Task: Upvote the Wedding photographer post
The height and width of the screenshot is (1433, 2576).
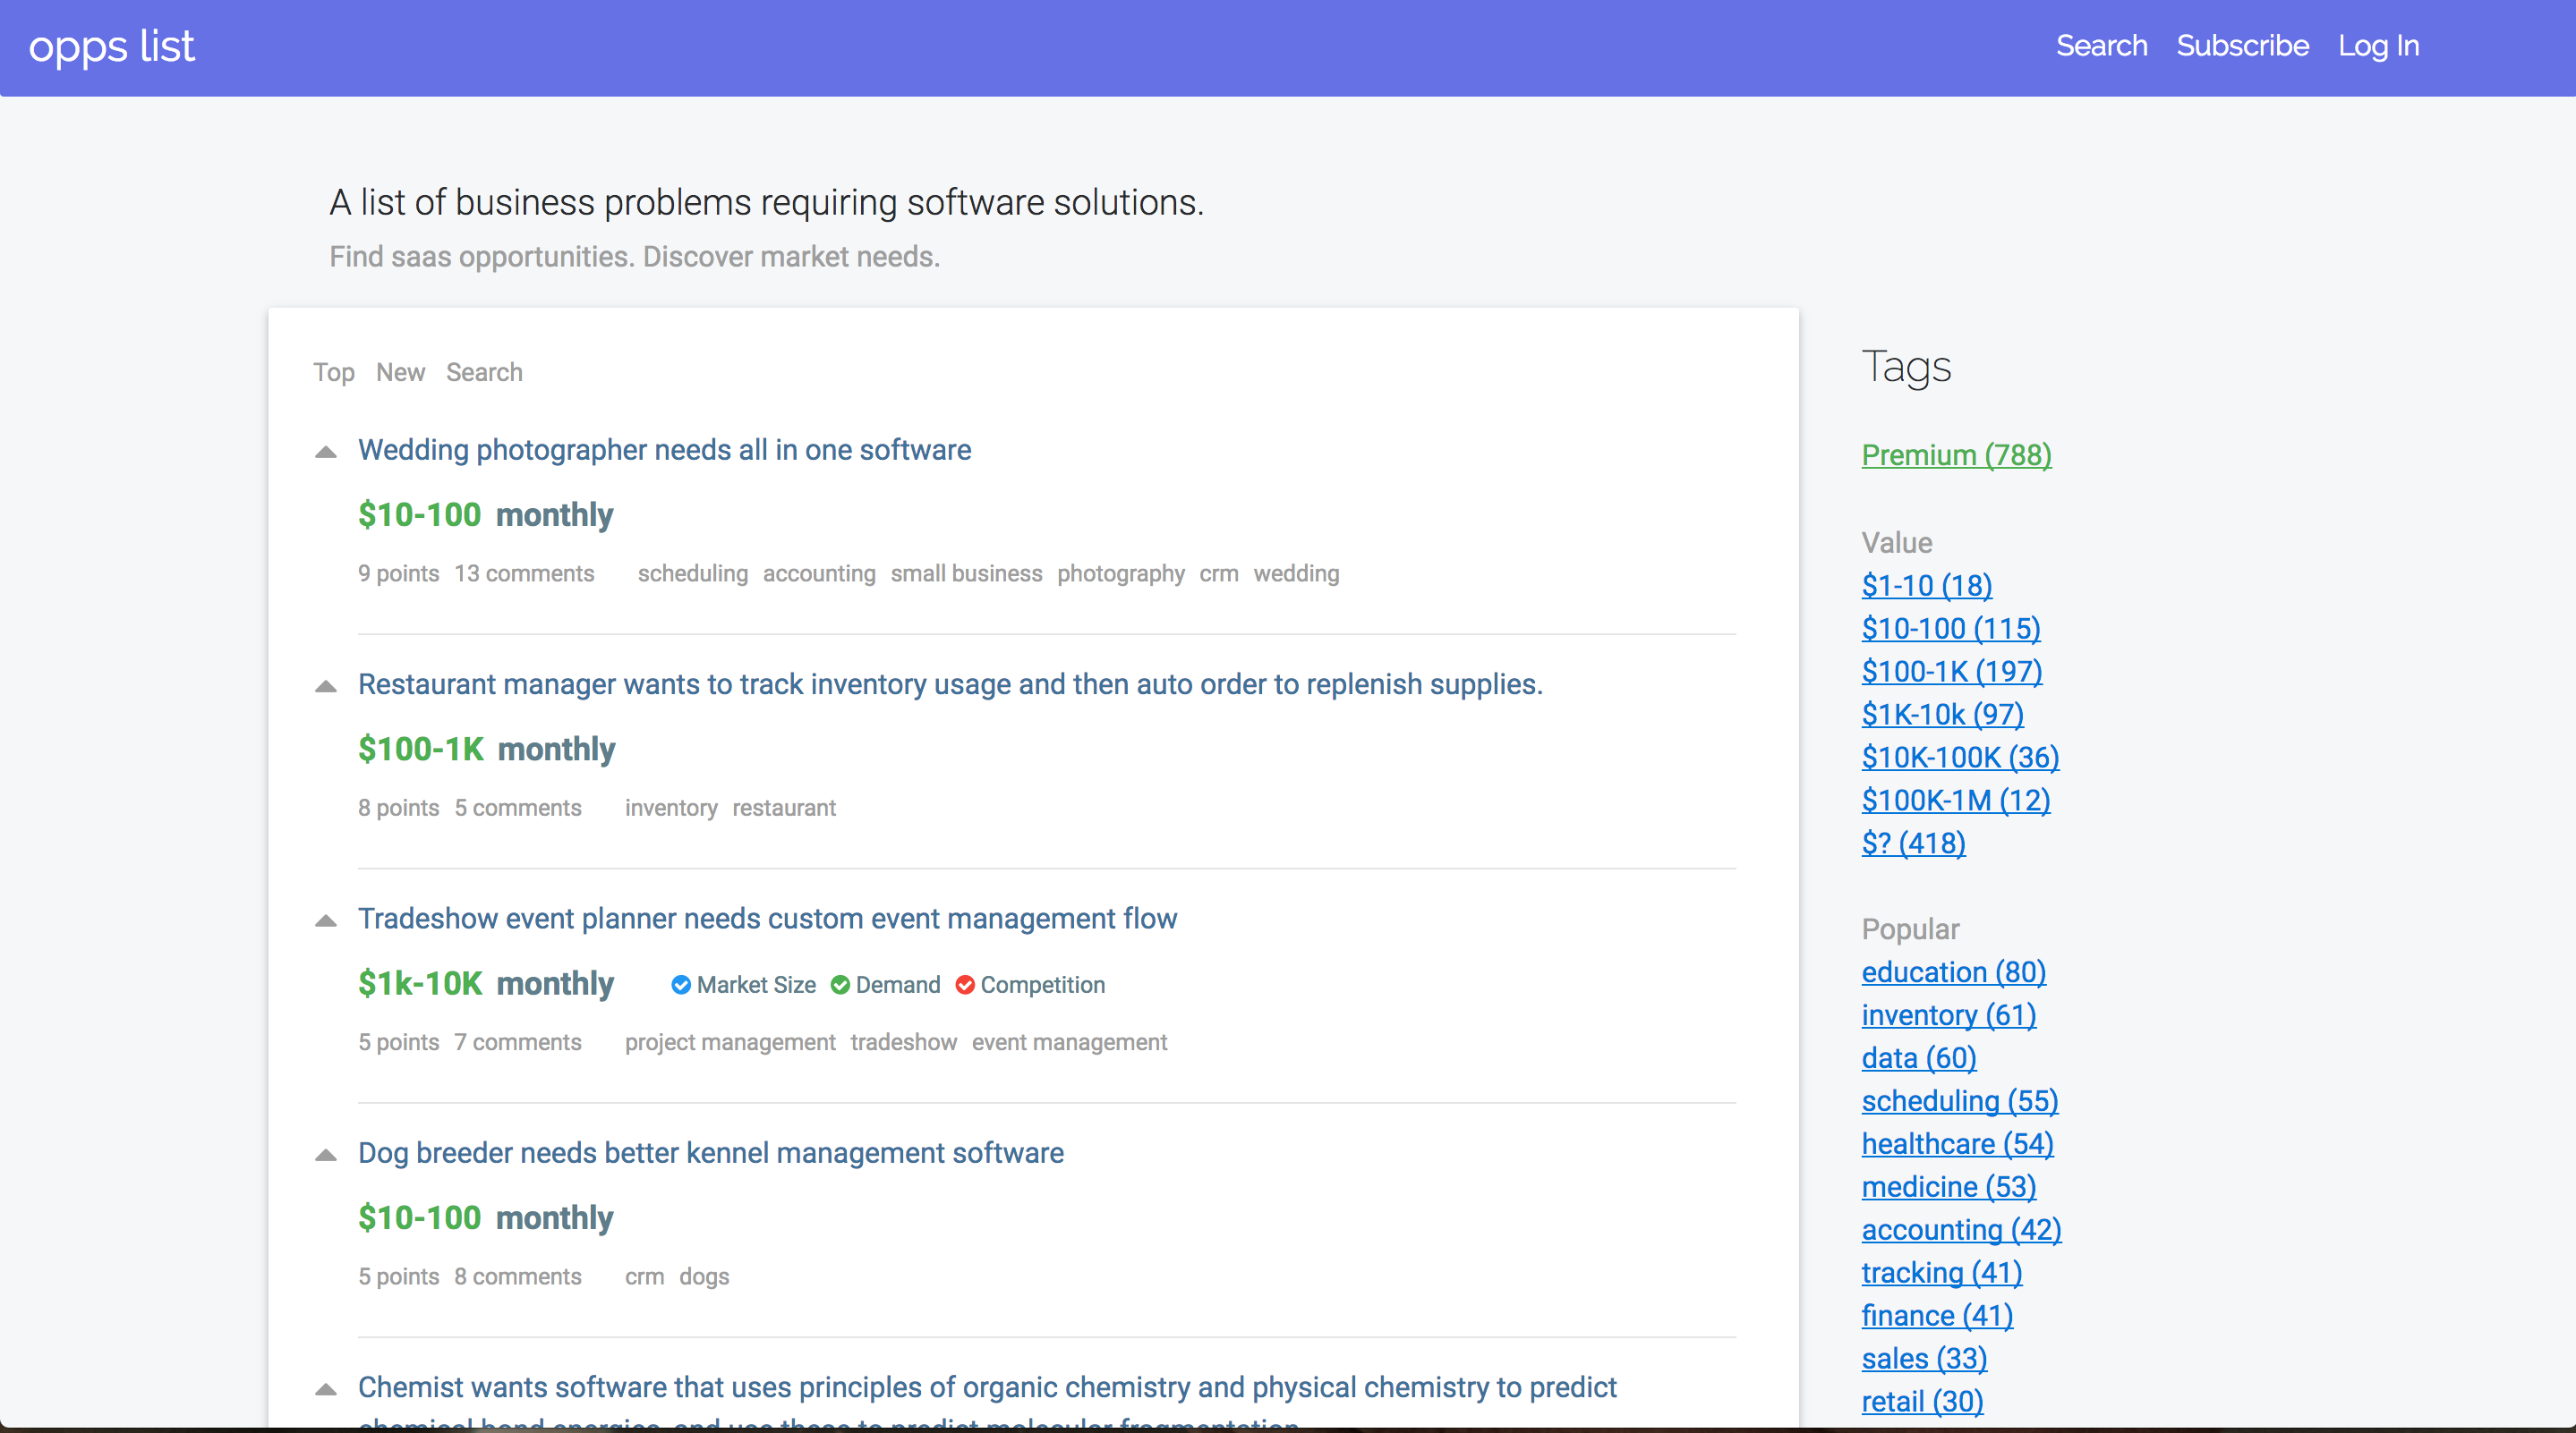Action: point(325,453)
